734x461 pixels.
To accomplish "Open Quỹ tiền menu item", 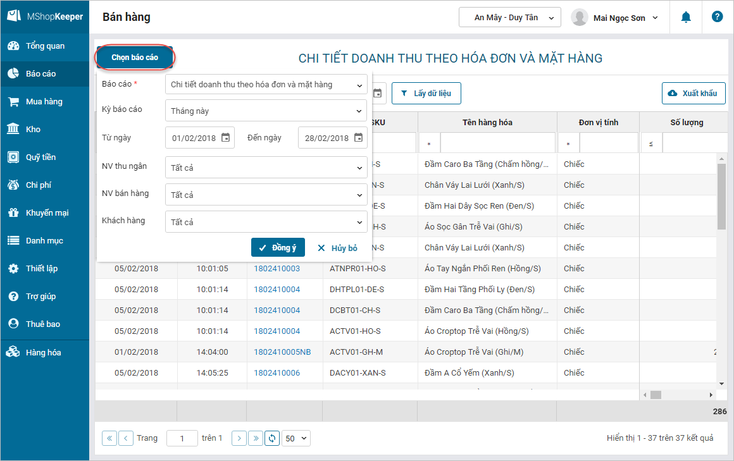I will tap(44, 157).
